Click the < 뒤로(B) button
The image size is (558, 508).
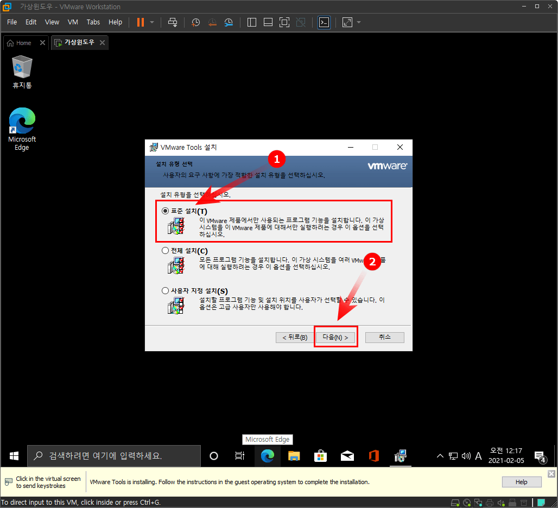[x=295, y=337]
